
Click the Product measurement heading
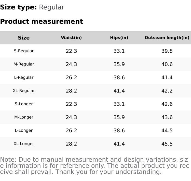pos(42,21)
